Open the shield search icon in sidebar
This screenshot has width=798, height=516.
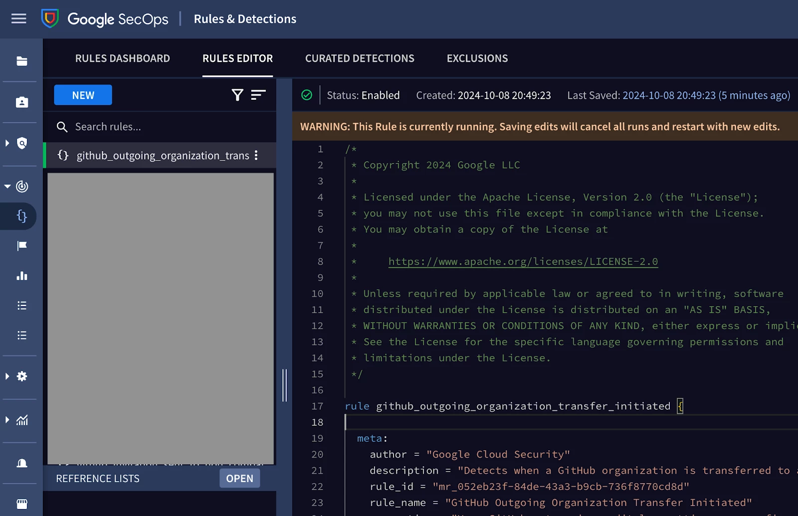[x=22, y=144]
